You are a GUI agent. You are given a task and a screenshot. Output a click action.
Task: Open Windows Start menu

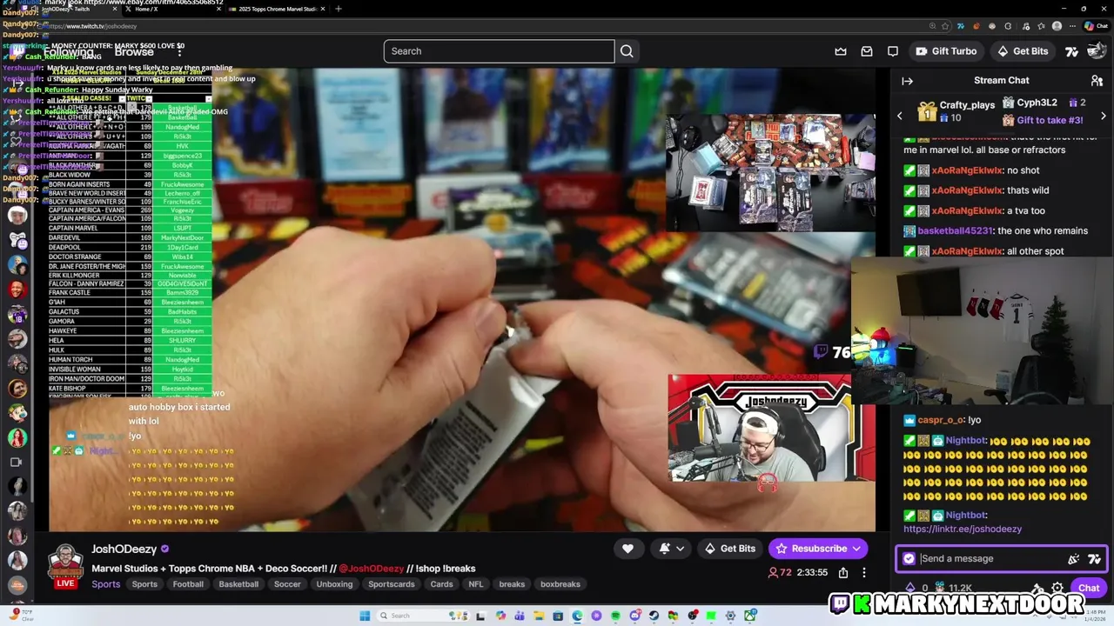pos(365,616)
